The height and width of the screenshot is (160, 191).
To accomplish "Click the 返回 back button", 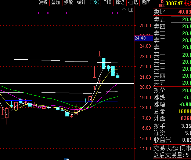I will point(146,3).
